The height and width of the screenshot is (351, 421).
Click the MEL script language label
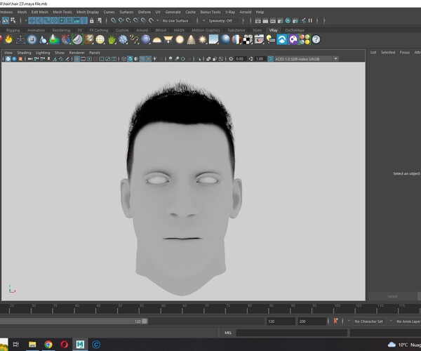coord(228,333)
